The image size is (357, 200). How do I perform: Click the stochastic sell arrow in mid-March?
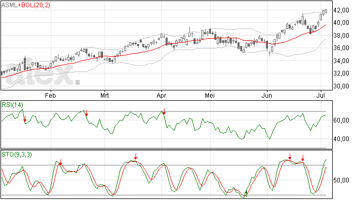[136, 157]
